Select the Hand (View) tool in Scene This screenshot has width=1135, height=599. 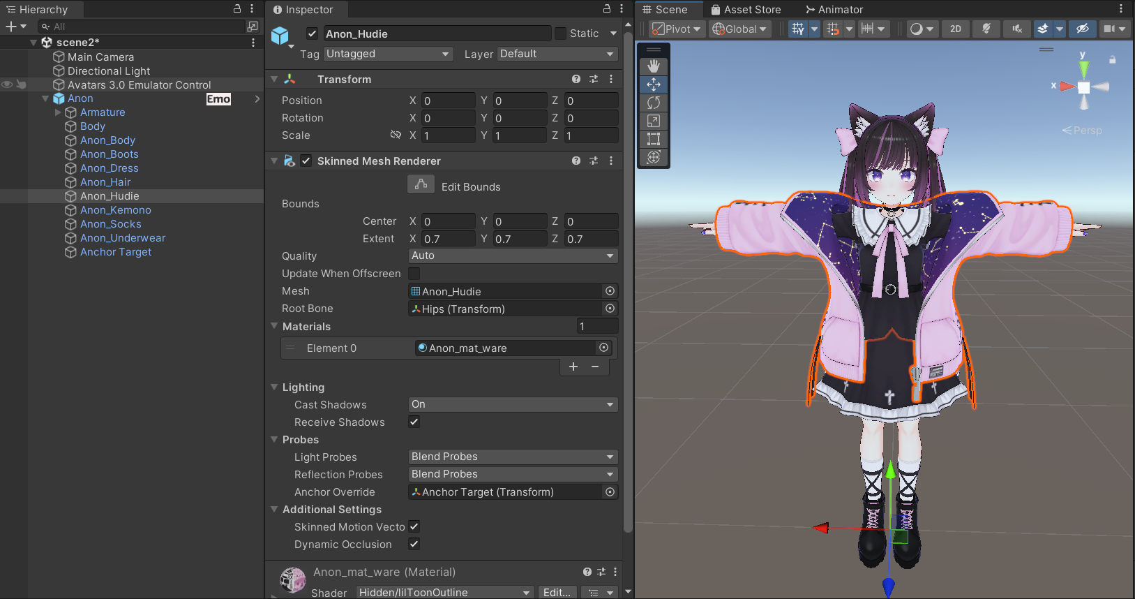pos(654,66)
